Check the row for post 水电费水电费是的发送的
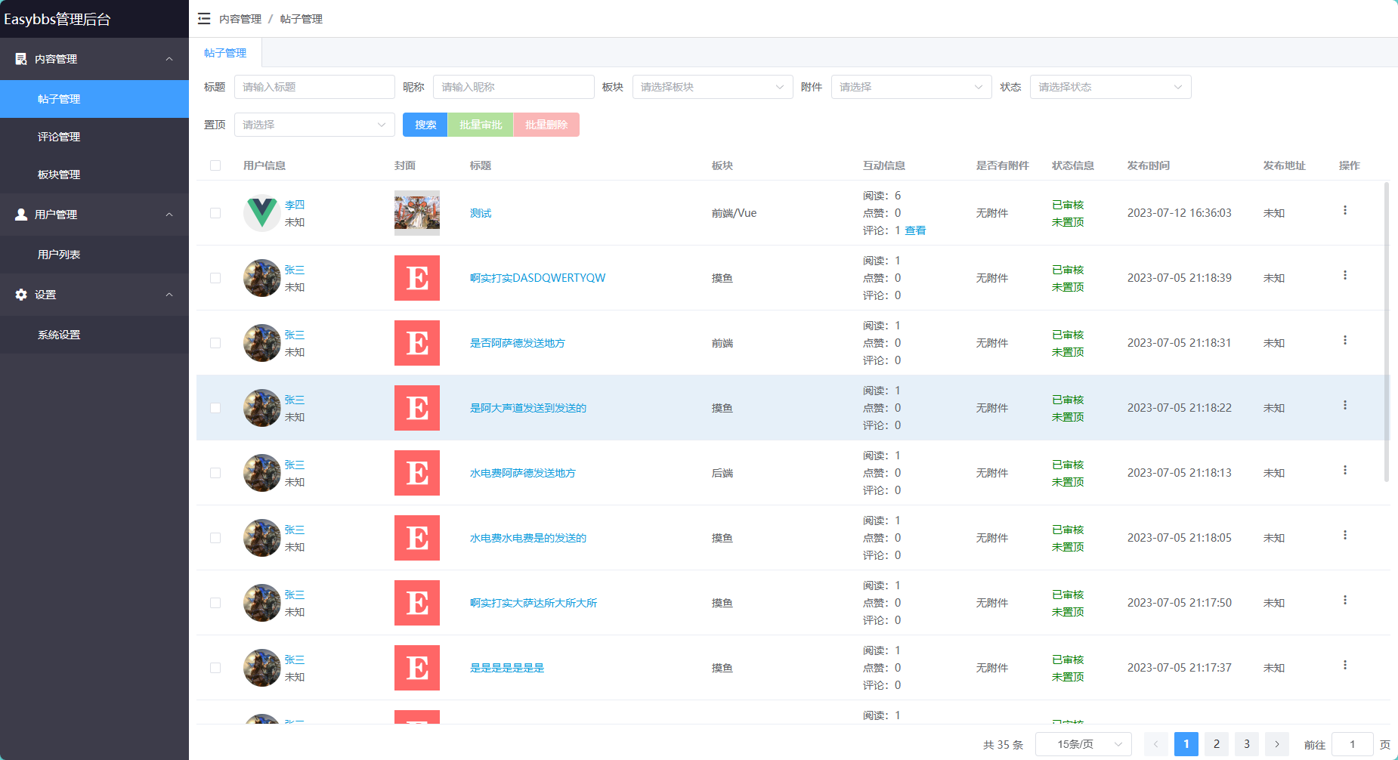The width and height of the screenshot is (1398, 760). coord(215,538)
